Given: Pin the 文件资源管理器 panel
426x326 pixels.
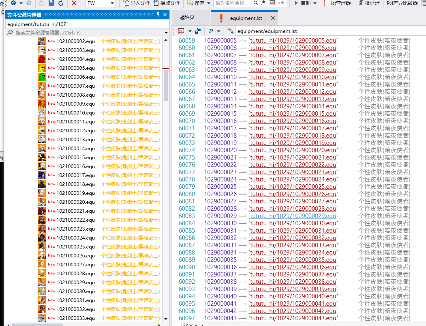Looking at the screenshot, I should point(158,15).
